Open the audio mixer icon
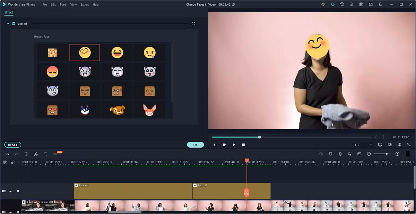Screen dimensions: 416x214 [350, 154]
